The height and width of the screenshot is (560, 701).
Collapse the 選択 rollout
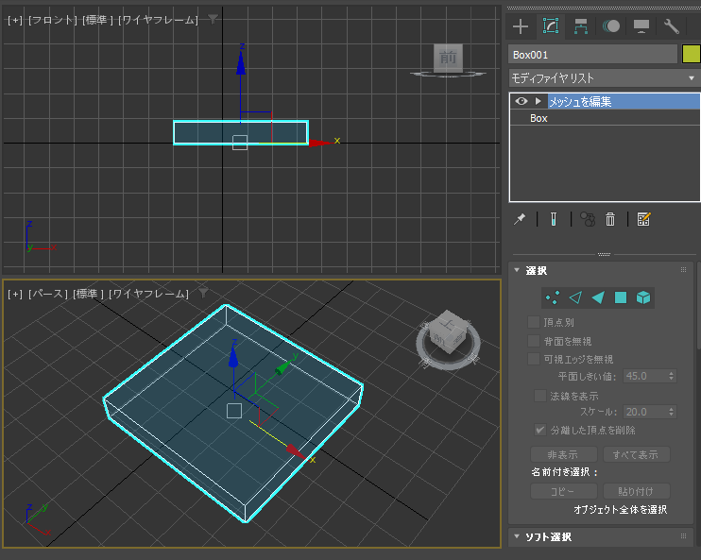(517, 270)
